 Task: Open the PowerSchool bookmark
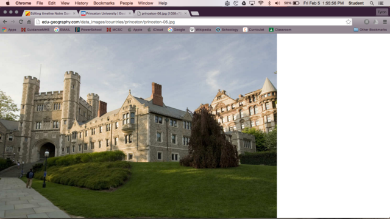(88, 30)
